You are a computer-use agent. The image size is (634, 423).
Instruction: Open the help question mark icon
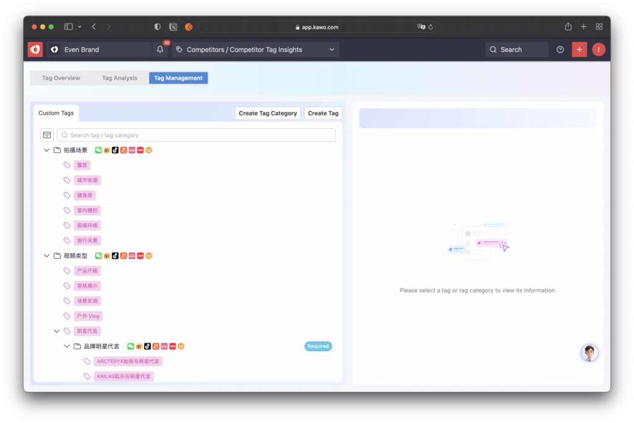[x=560, y=50]
